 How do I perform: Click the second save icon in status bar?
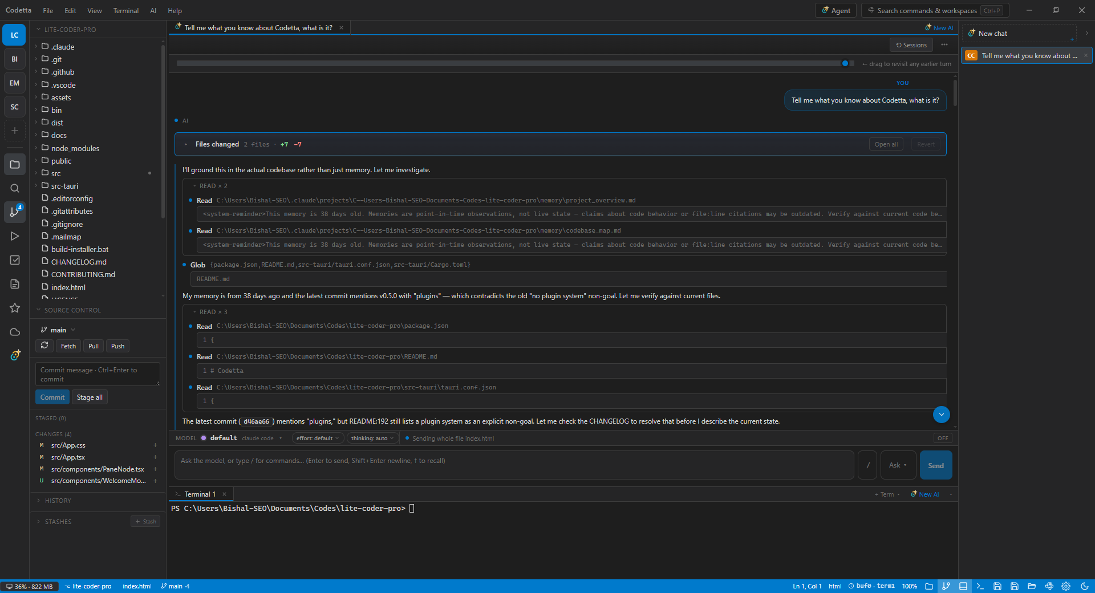click(x=1015, y=586)
